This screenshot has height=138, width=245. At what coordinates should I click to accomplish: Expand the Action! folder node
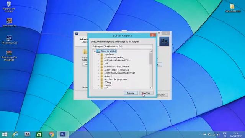point(98,76)
